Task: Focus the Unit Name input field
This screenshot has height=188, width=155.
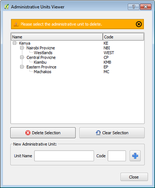Action: (x=64, y=156)
